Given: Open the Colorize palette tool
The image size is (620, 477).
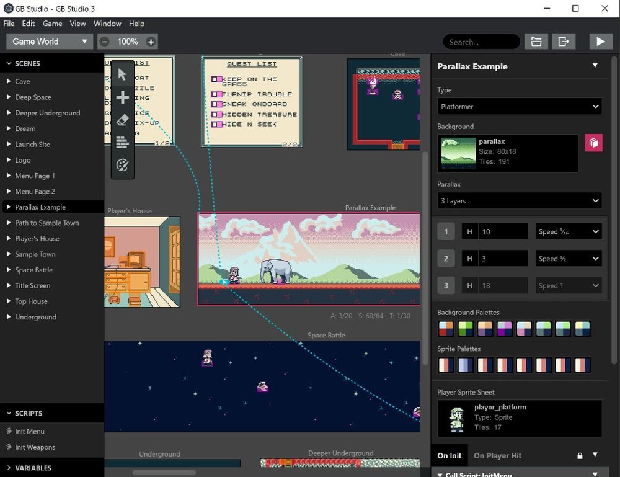Looking at the screenshot, I should [122, 165].
